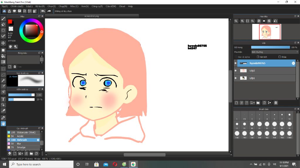Image resolution: width=300 pixels, height=168 pixels.
Task: Select the Gradient tool
Action: click(3, 62)
